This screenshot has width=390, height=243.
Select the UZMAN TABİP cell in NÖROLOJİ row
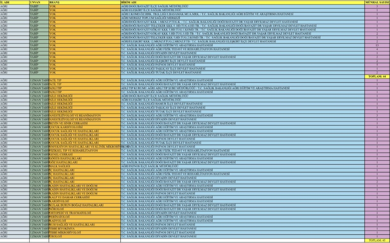39,209
